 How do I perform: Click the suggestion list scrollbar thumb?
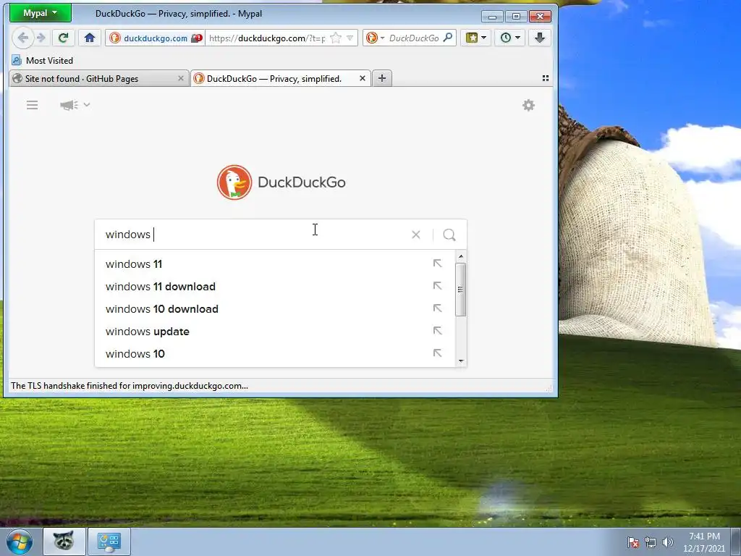point(461,290)
